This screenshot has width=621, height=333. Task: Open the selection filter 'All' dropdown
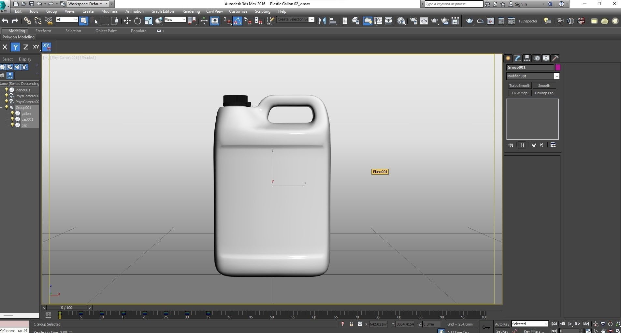[67, 20]
